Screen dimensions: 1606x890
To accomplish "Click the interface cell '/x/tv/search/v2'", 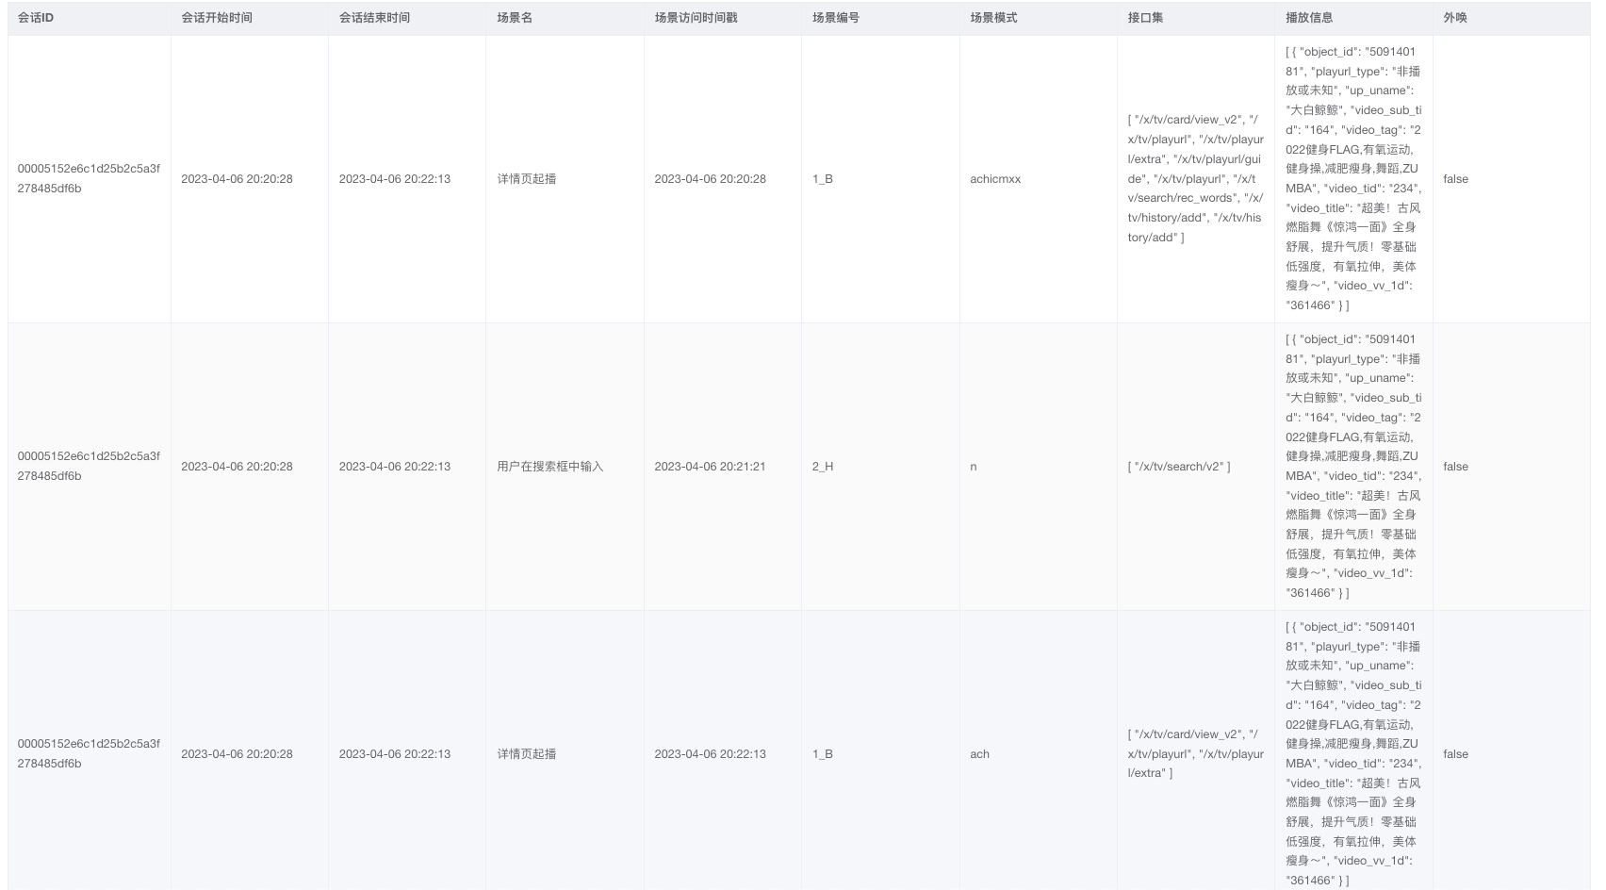I will pos(1179,467).
